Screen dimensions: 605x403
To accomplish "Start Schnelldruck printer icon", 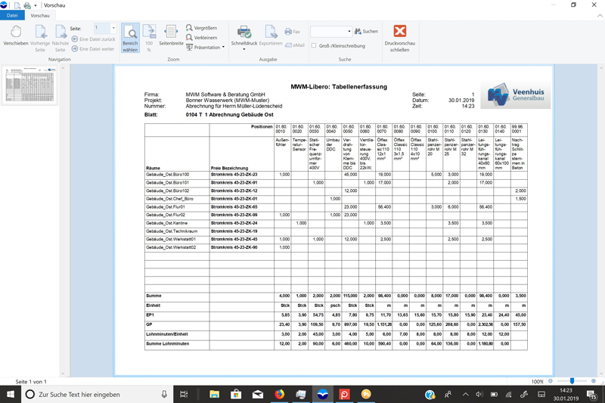I will [244, 36].
